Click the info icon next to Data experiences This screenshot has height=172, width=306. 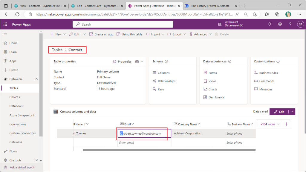click(230, 62)
